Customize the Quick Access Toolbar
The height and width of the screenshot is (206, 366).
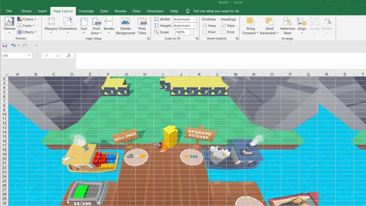click(36, 45)
